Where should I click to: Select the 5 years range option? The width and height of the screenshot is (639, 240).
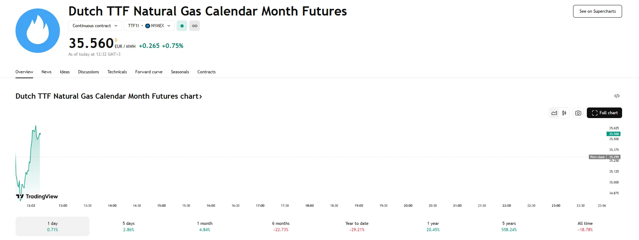pos(509,226)
